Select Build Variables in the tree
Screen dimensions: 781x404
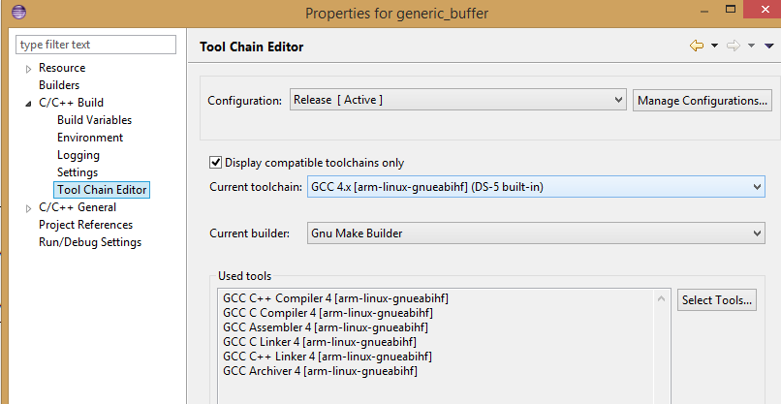94,120
